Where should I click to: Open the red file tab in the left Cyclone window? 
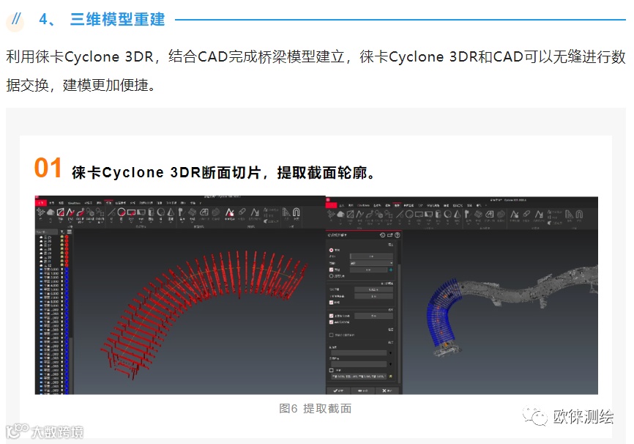40,202
